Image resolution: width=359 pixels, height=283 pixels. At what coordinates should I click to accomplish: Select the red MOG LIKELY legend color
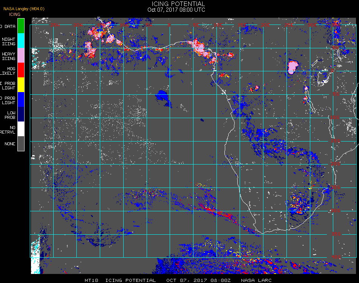point(21,70)
